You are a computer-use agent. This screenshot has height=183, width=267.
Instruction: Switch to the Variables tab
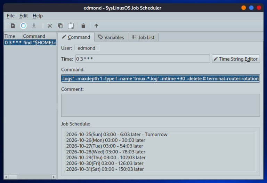111,37
